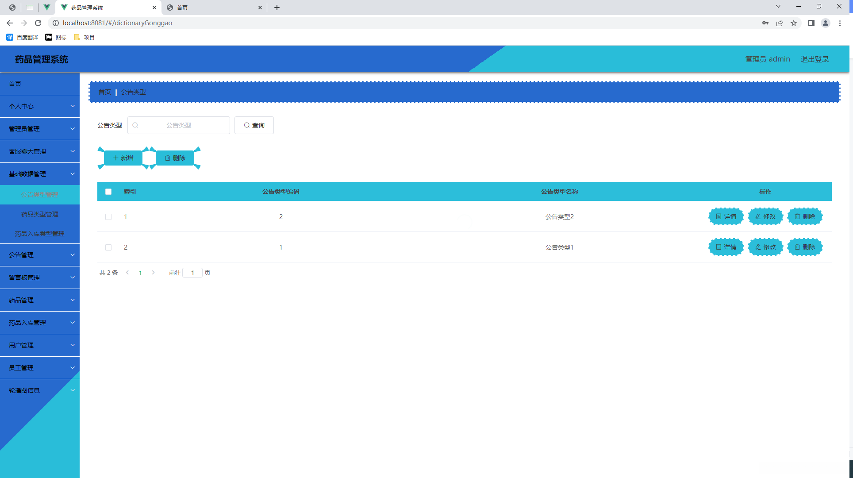The width and height of the screenshot is (853, 478).
Task: Open the Chrome profile avatar icon
Action: point(825,23)
